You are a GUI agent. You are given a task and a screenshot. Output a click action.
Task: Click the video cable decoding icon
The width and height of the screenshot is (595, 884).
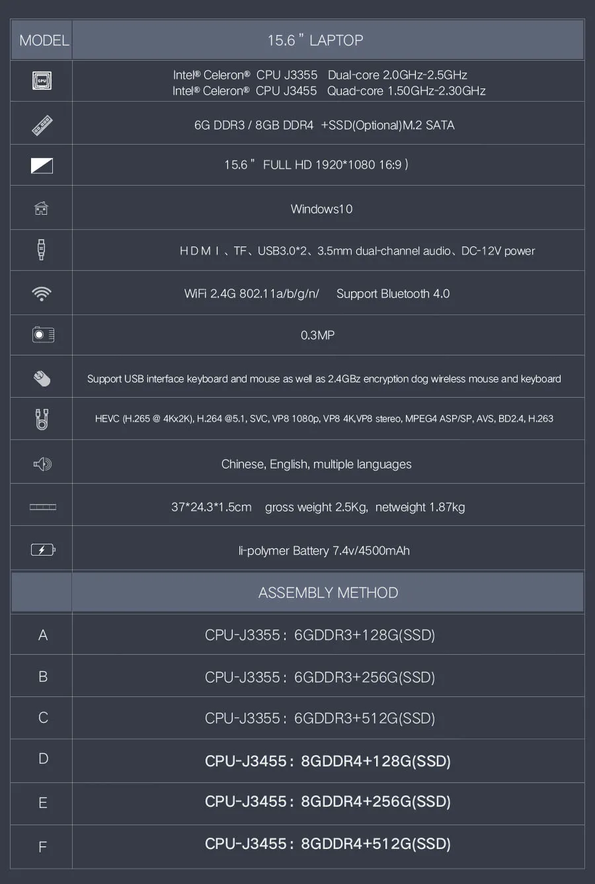point(42,419)
